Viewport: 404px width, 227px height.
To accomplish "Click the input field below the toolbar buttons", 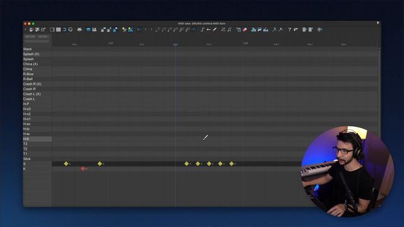I will coord(37,41).
